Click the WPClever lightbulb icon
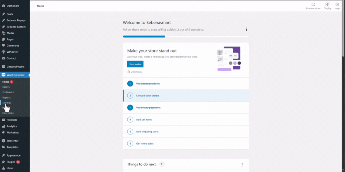The image size is (345, 172). coord(4,52)
